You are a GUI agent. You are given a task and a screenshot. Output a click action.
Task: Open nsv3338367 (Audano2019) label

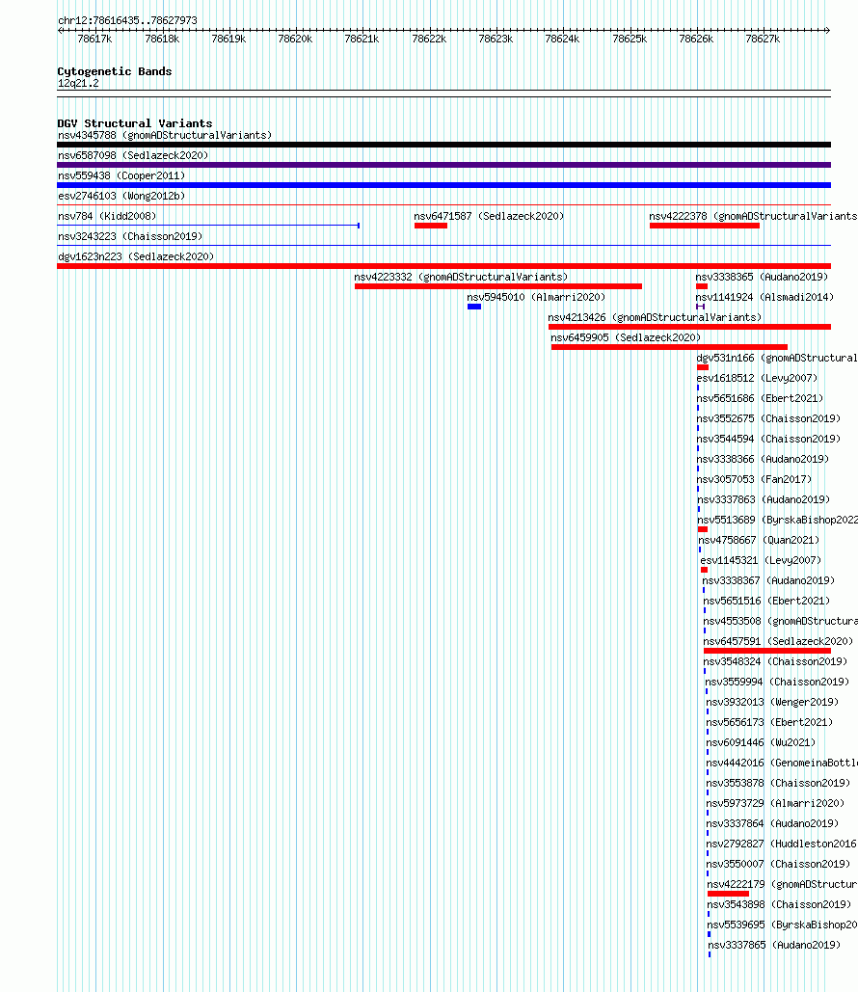point(768,580)
